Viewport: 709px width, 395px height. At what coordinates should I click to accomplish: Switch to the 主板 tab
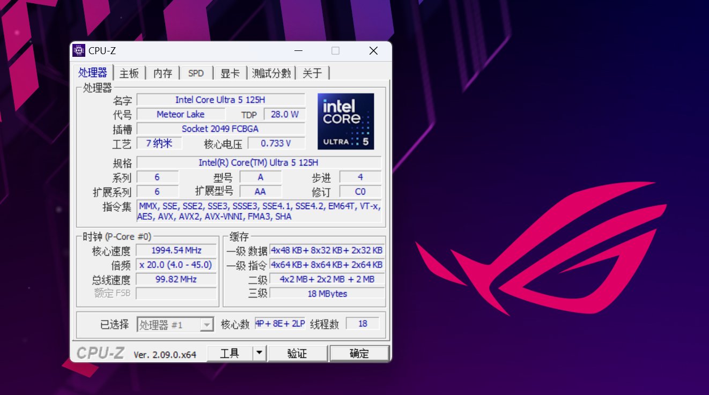[x=129, y=73]
